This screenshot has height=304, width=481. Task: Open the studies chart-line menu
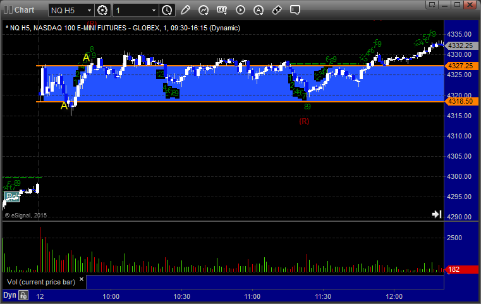(x=204, y=11)
